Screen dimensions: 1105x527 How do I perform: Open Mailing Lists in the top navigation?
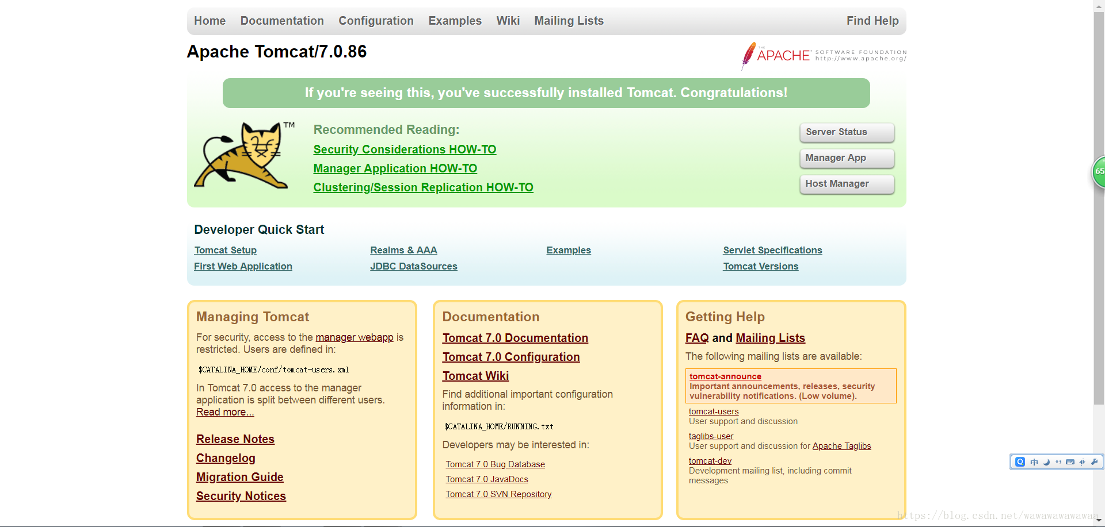coord(569,21)
